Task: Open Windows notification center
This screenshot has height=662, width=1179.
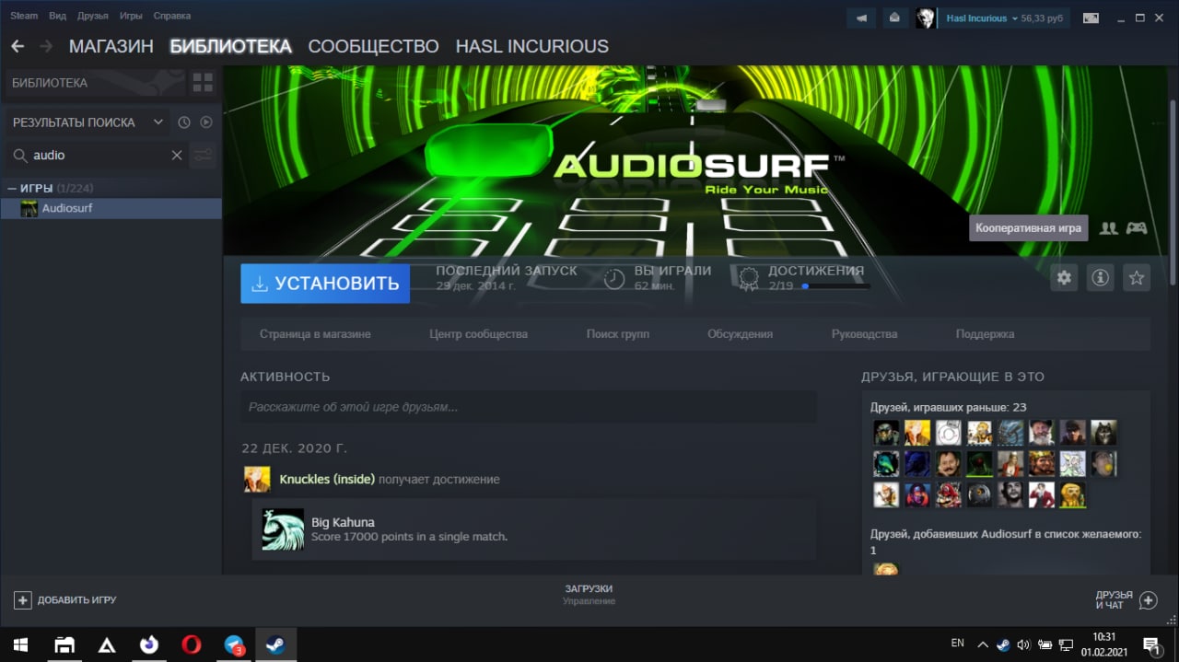Action: (1151, 645)
